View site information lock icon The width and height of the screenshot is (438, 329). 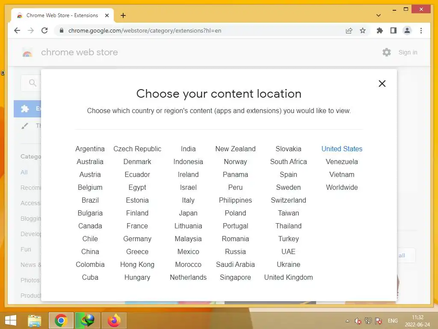click(x=62, y=30)
